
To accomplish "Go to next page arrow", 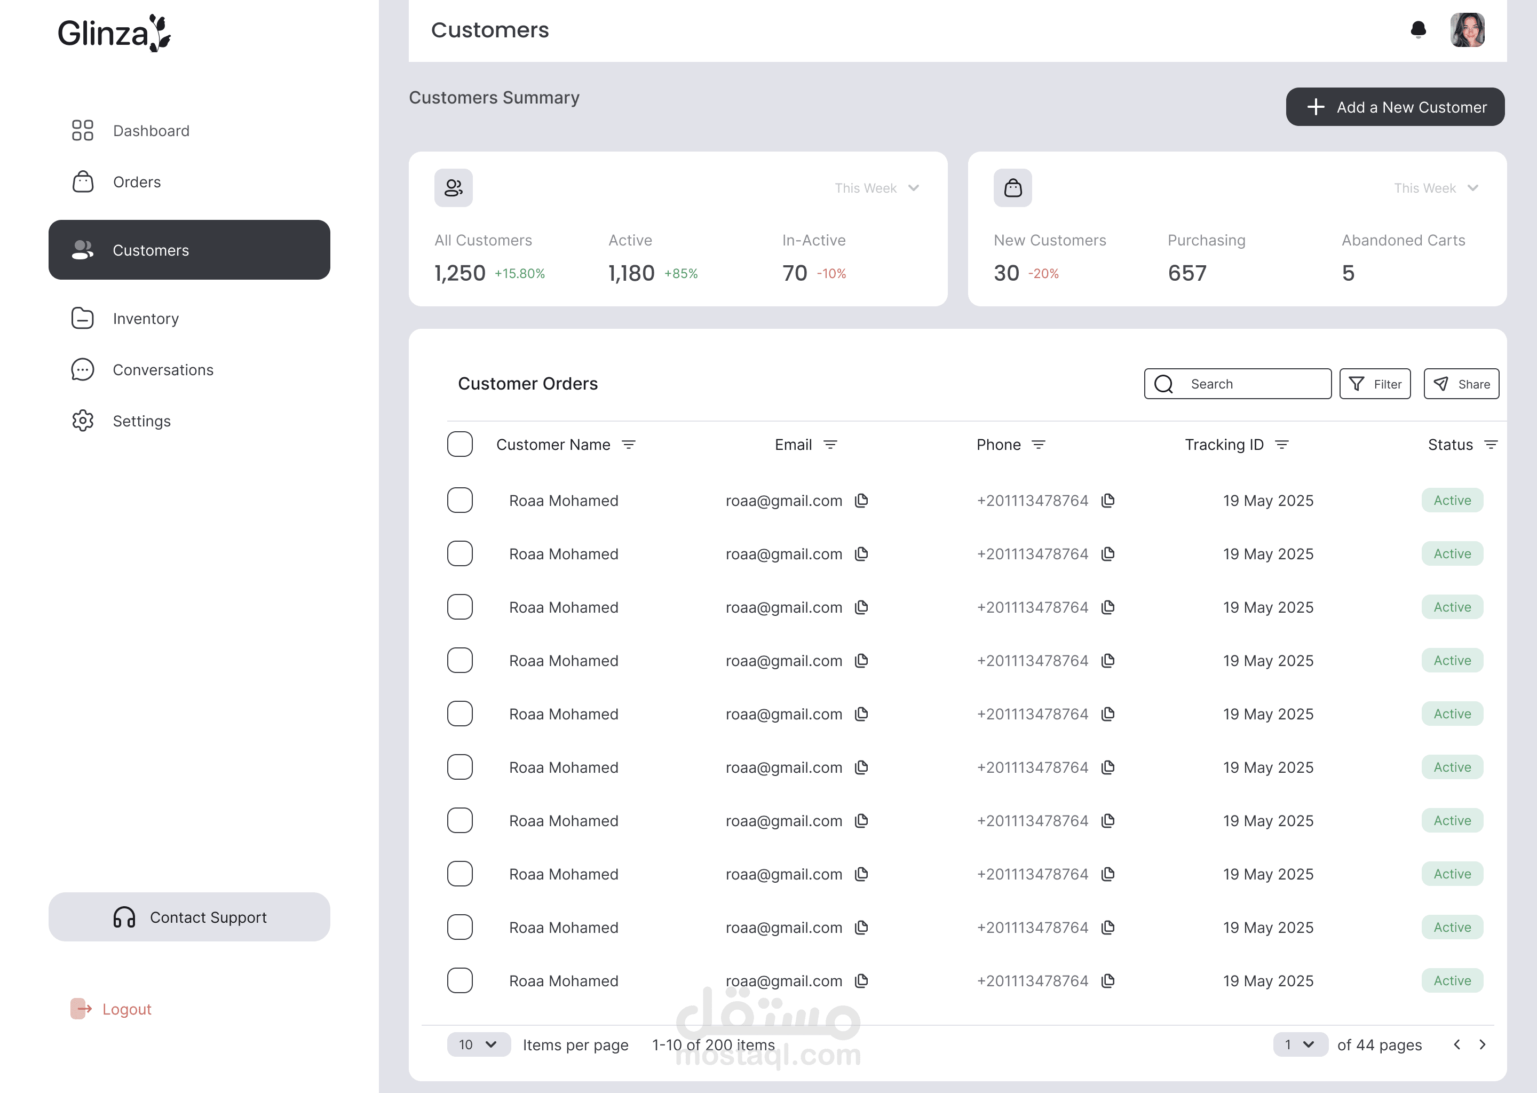I will point(1482,1044).
